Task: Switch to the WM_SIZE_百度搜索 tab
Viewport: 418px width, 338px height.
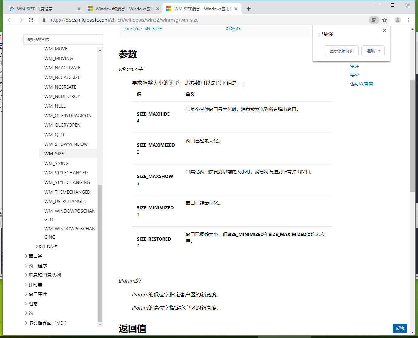Action: click(x=43, y=9)
